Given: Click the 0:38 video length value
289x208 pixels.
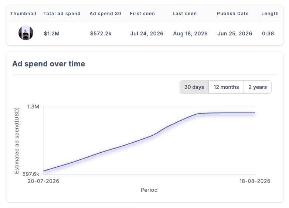Looking at the screenshot, I should pyautogui.click(x=268, y=34).
